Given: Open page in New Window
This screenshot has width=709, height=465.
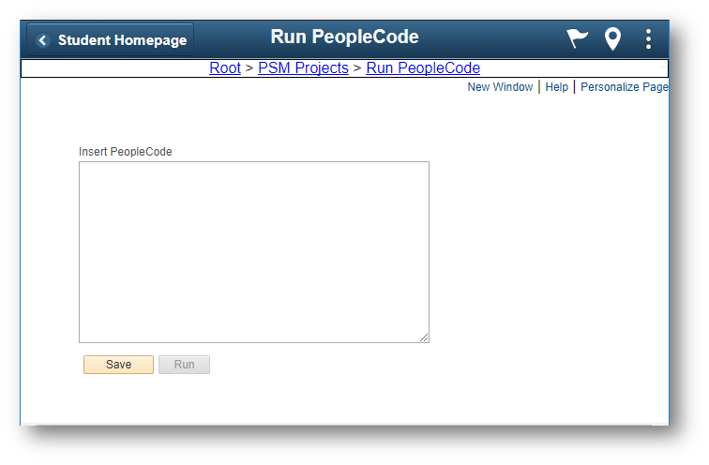Looking at the screenshot, I should 500,87.
